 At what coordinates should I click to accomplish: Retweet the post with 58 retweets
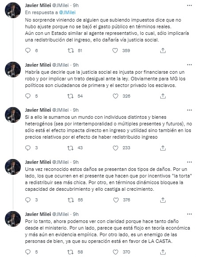pos(71,252)
